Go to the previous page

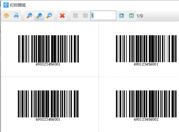(x=85, y=16)
